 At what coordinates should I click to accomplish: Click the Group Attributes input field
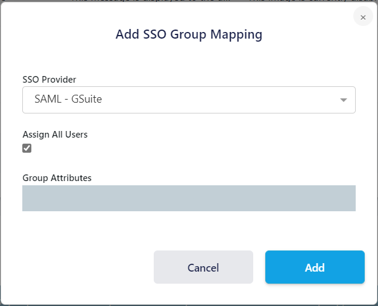click(189, 198)
